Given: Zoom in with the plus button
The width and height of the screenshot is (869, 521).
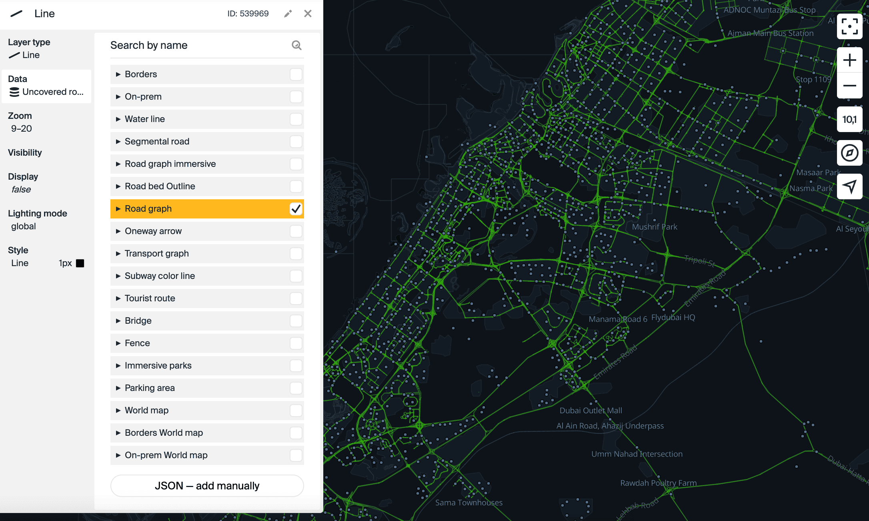Looking at the screenshot, I should pyautogui.click(x=849, y=60).
